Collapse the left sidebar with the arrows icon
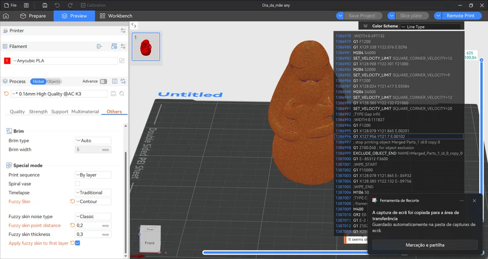Viewport: 488px width, 259px height. tap(134, 25)
